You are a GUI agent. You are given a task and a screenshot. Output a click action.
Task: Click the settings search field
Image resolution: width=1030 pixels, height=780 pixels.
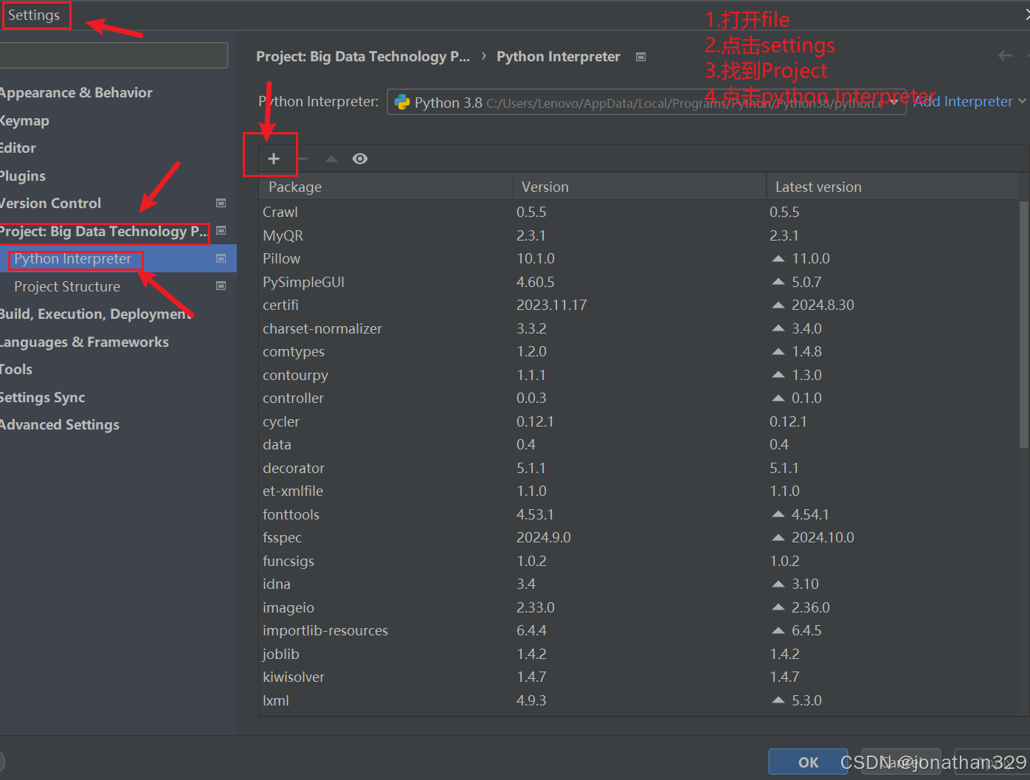(x=114, y=55)
